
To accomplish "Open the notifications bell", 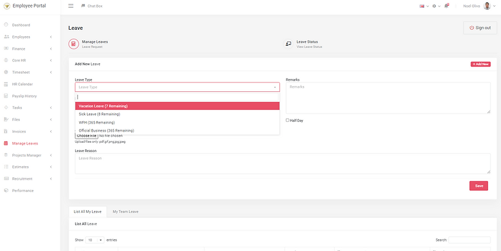I will (447, 6).
